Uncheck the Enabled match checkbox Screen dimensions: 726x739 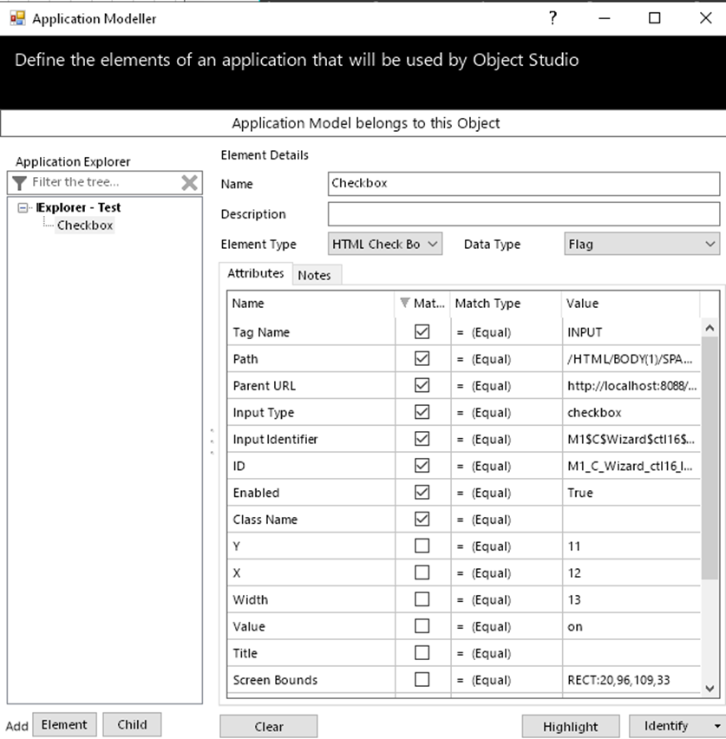coord(422,493)
